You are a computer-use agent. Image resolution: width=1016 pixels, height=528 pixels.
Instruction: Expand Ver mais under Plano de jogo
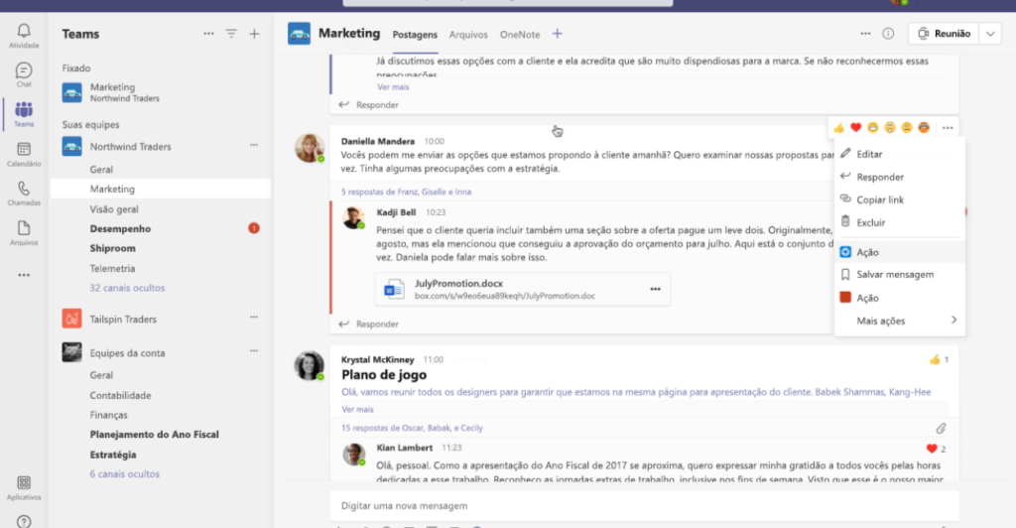[357, 410]
